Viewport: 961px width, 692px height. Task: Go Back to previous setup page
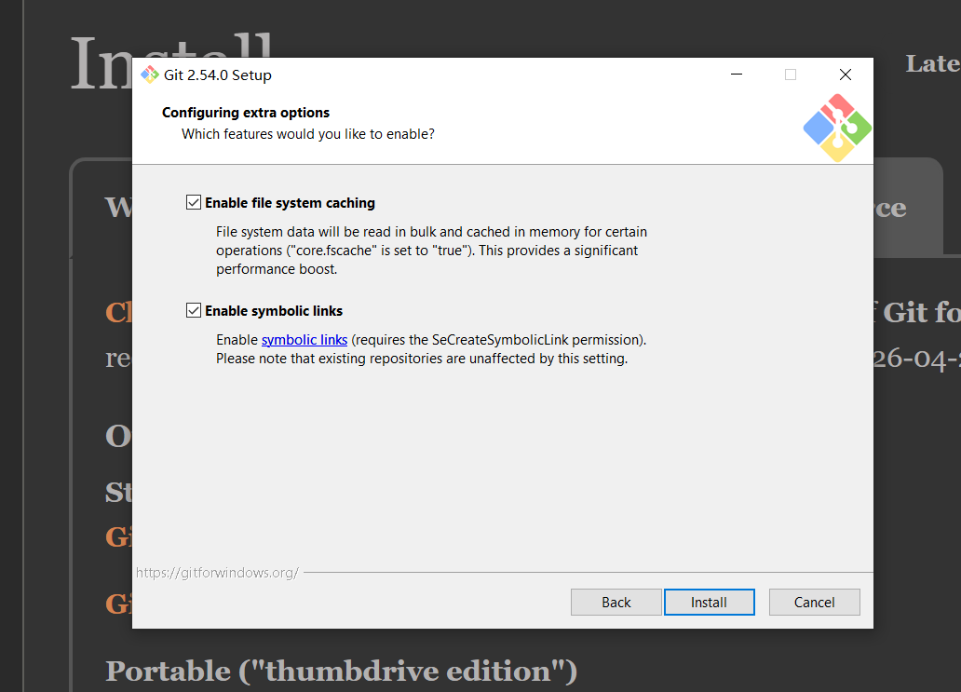coord(616,602)
